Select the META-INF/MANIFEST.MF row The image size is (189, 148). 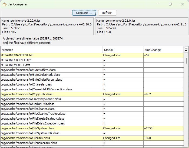pos(51,55)
